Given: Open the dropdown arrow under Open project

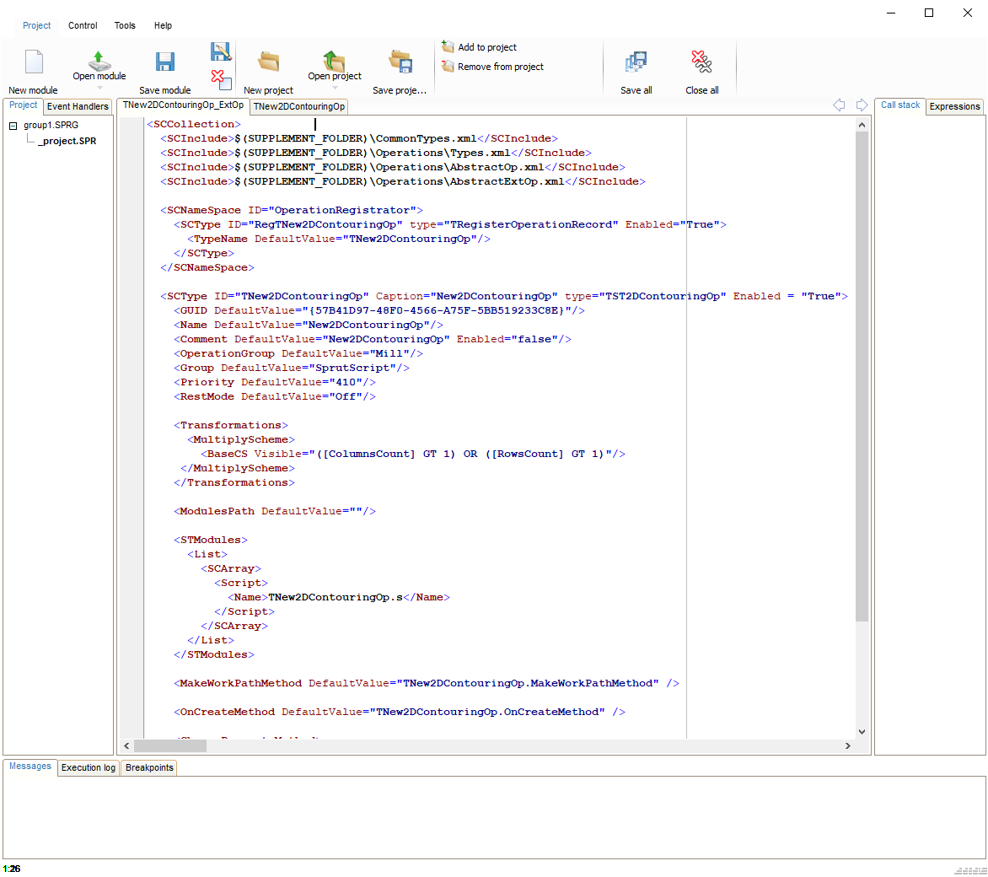Looking at the screenshot, I should (x=335, y=88).
